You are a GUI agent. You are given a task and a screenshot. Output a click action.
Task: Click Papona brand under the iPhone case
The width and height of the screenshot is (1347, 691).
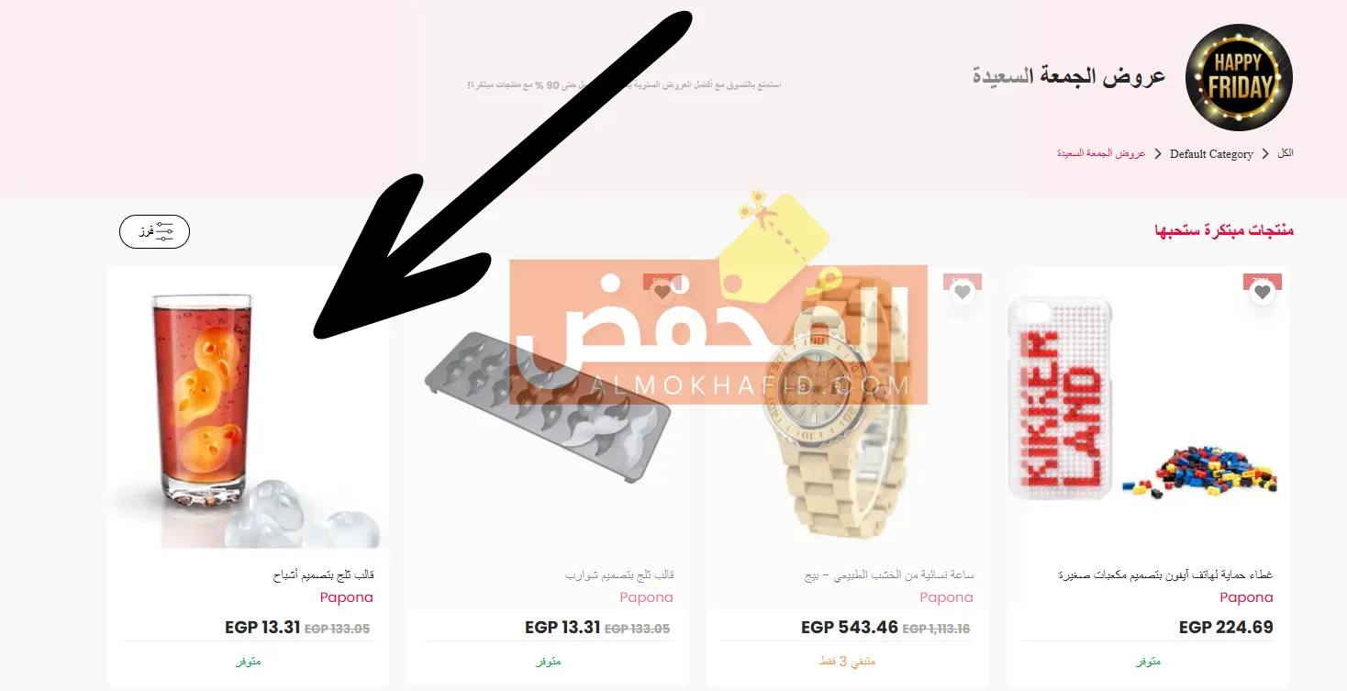pos(1246,597)
